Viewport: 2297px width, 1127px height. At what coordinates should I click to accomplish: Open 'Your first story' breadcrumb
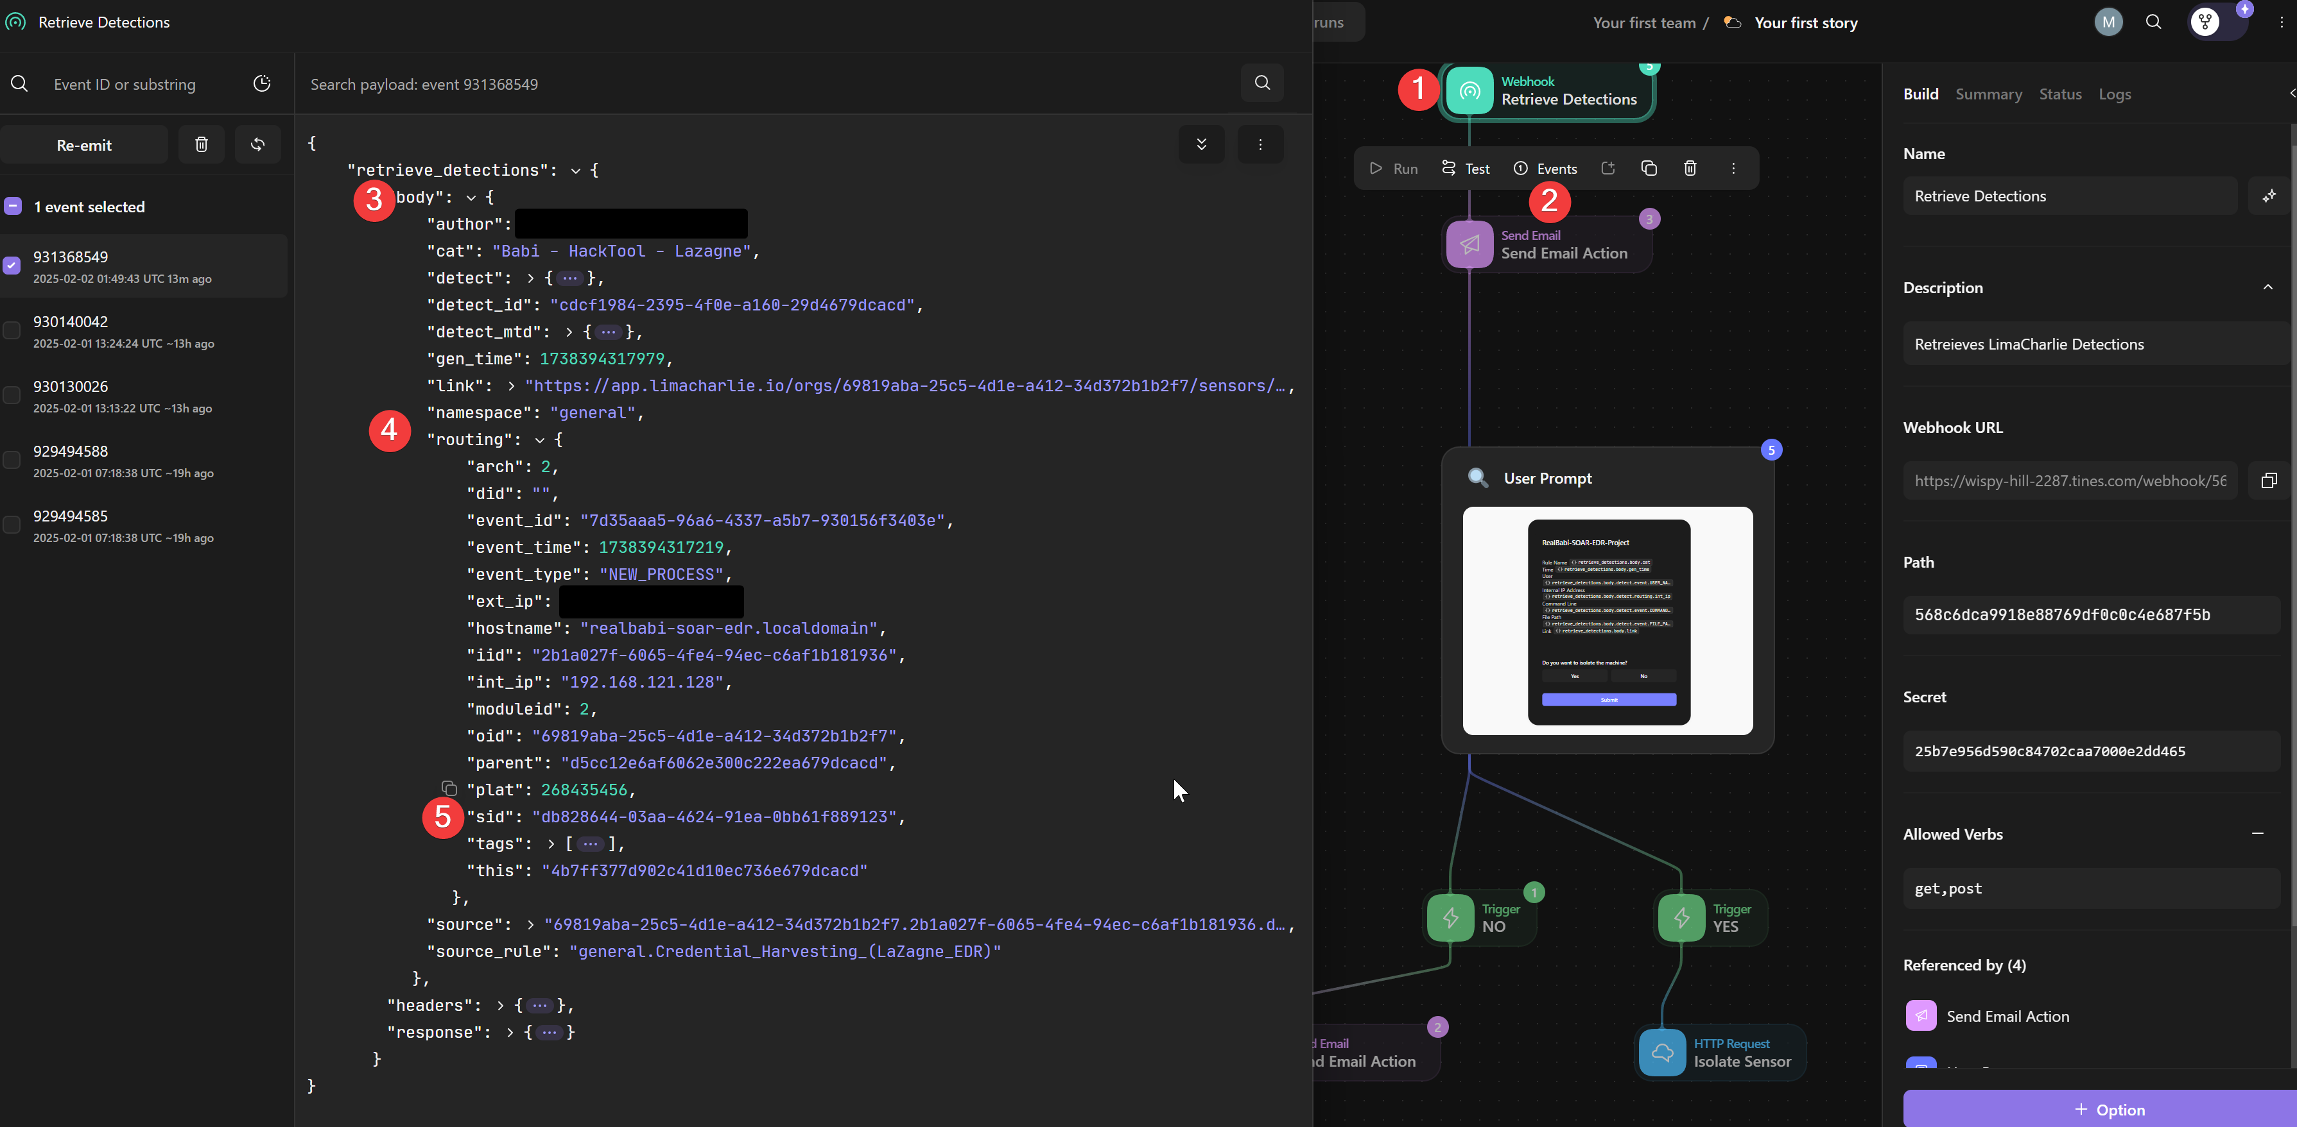click(1806, 22)
